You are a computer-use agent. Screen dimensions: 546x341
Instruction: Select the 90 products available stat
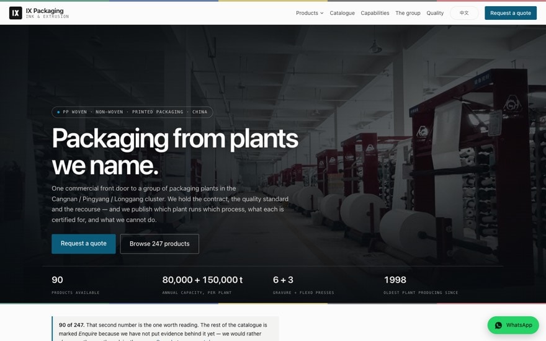76,285
